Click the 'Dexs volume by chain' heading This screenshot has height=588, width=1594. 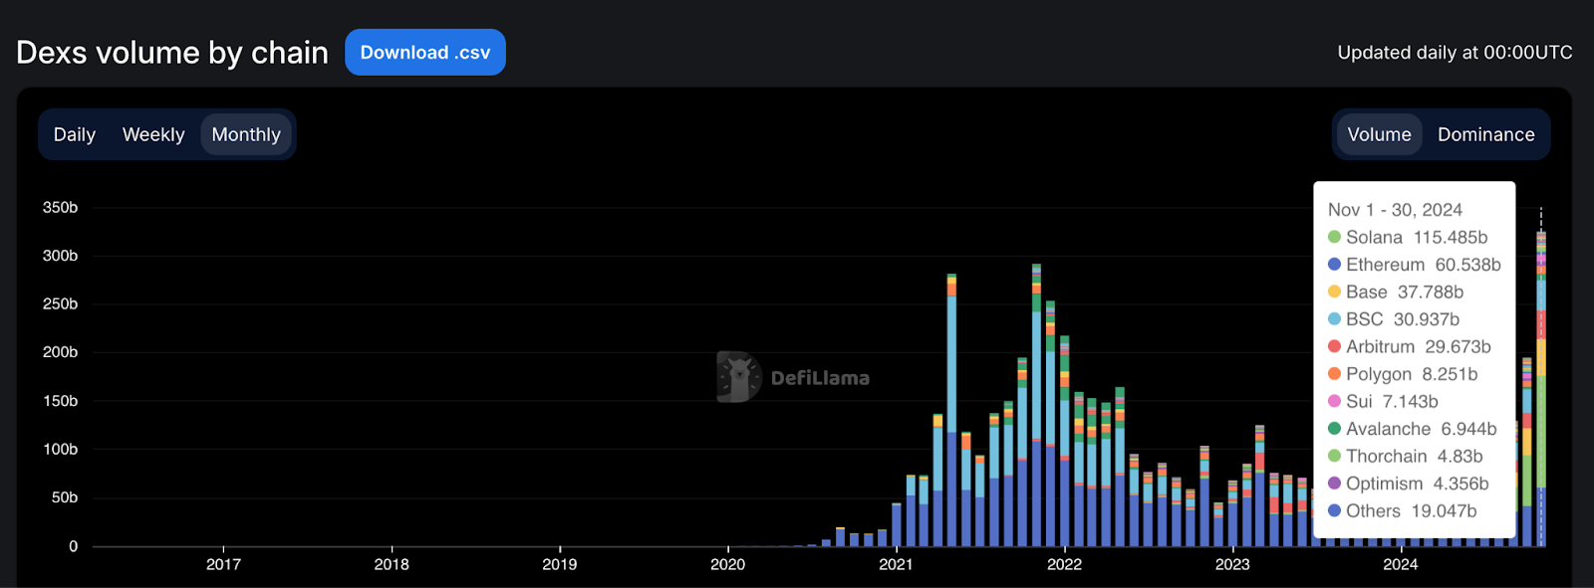point(172,52)
